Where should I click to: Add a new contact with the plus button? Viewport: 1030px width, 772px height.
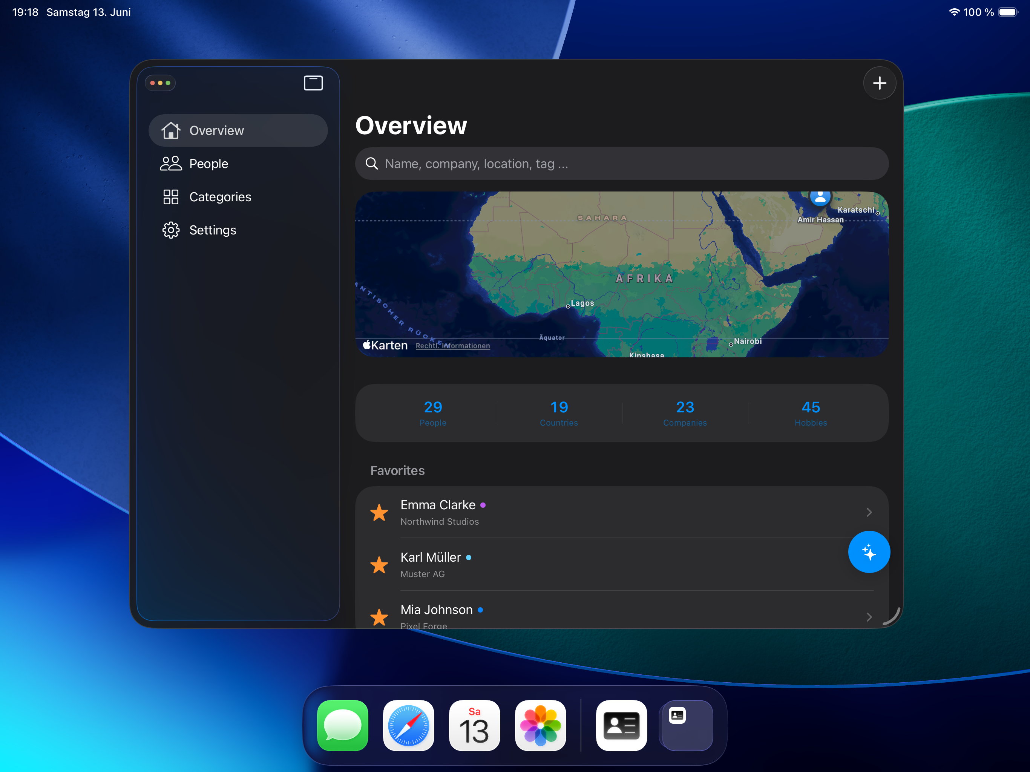click(880, 83)
